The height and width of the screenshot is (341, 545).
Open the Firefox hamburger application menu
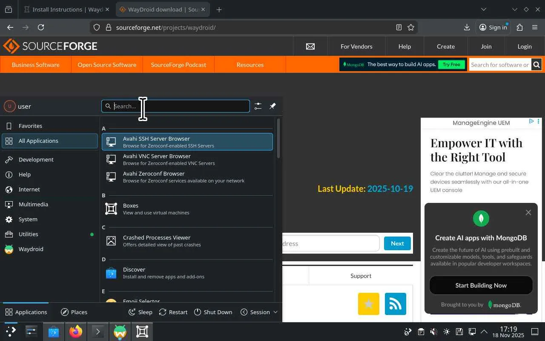tap(535, 27)
